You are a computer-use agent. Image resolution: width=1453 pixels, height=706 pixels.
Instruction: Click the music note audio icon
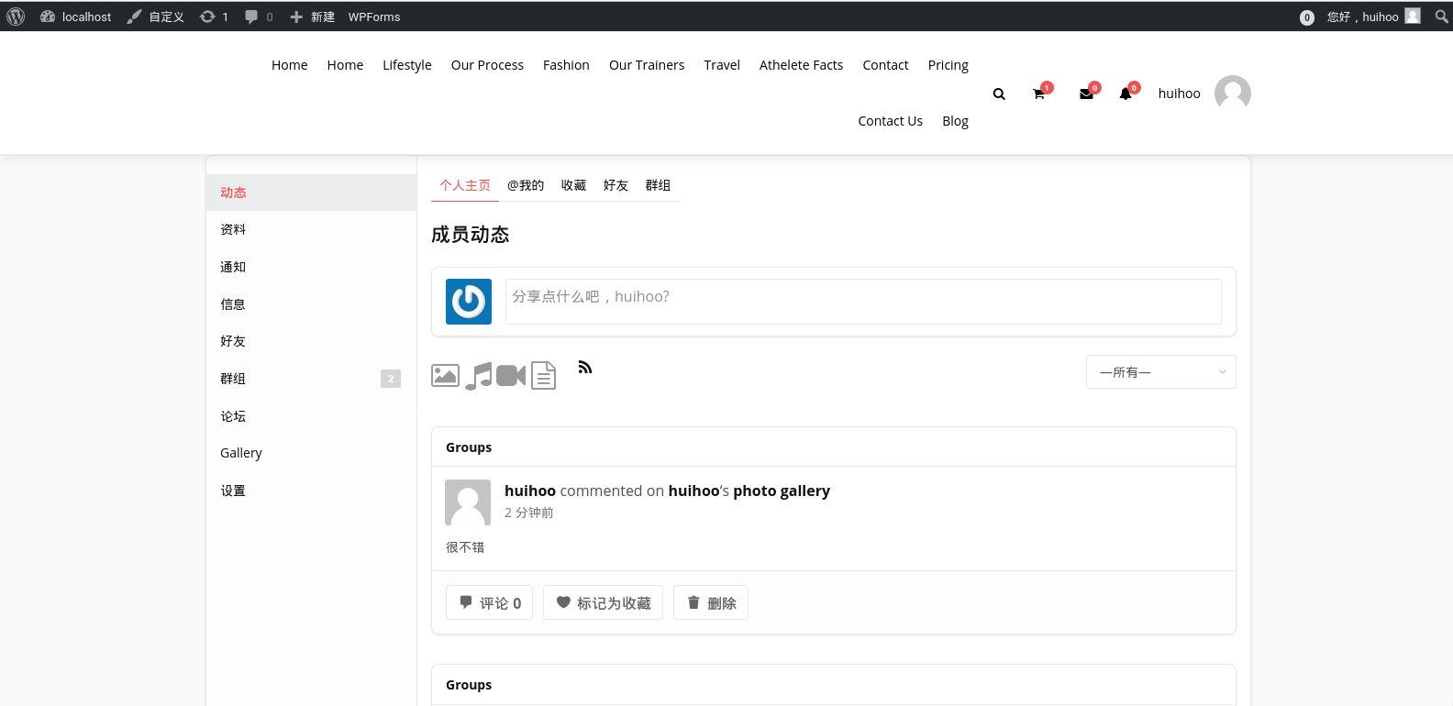pyautogui.click(x=478, y=375)
